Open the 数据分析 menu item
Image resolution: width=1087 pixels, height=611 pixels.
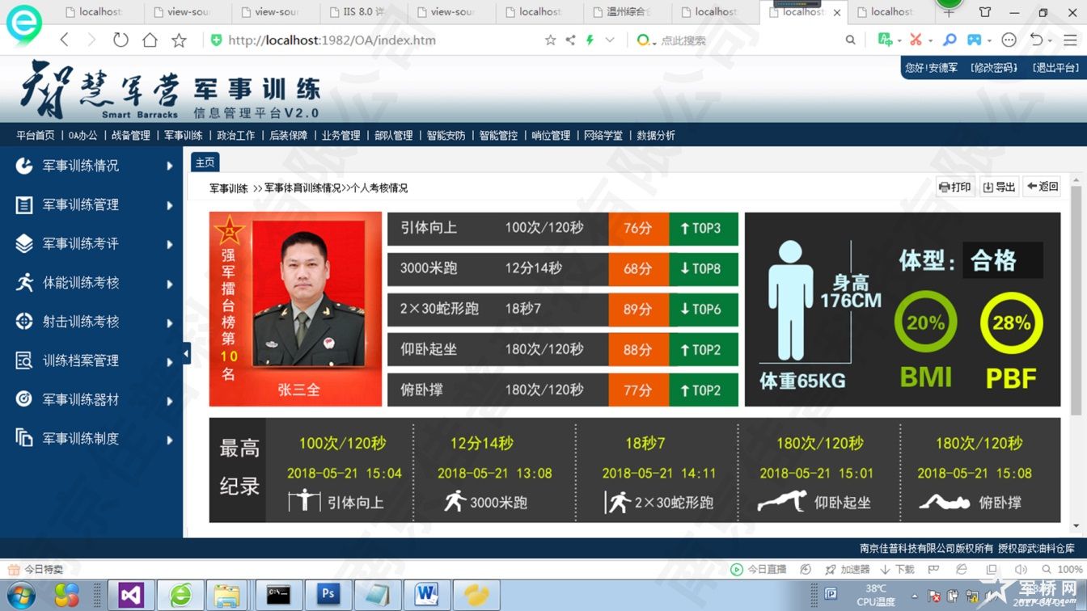click(655, 136)
